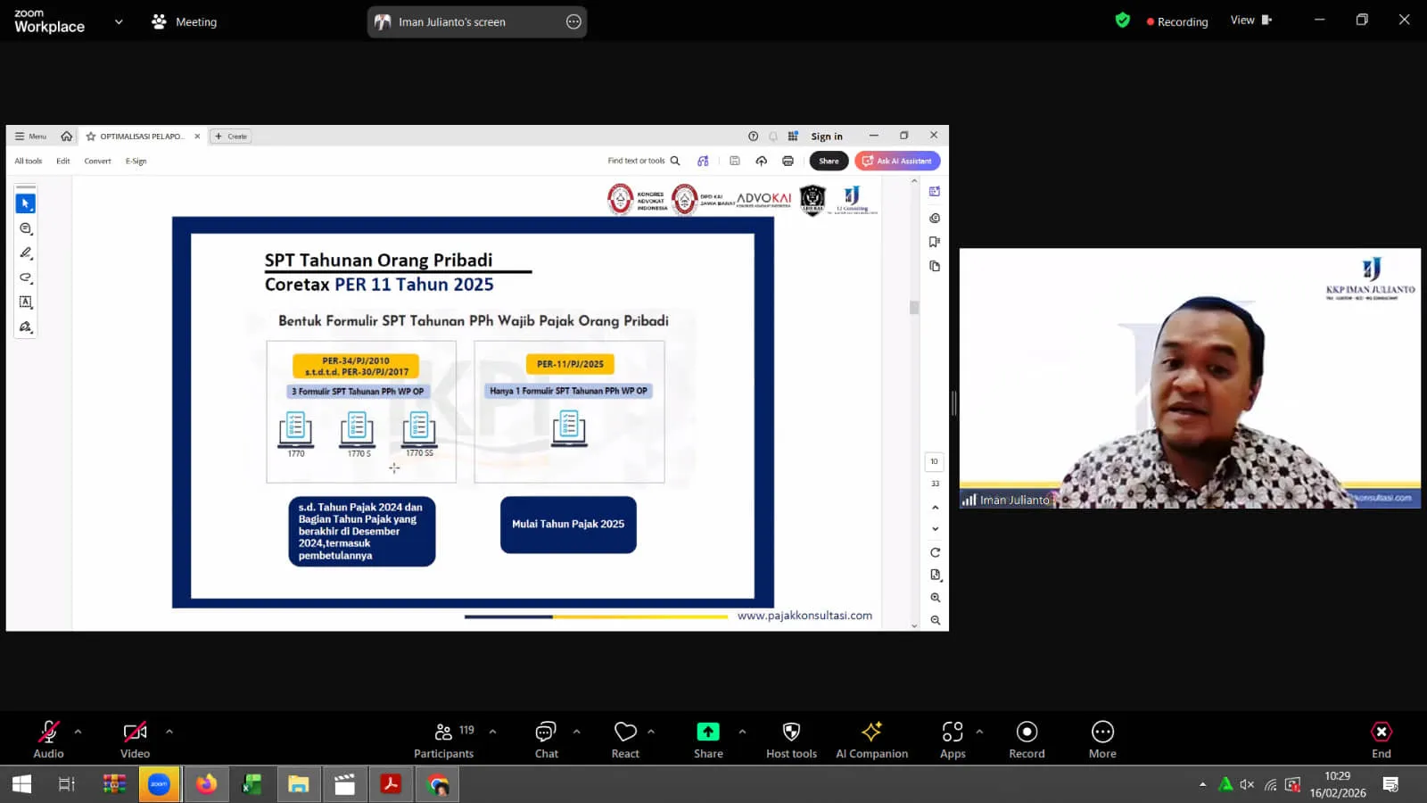
Task: Unmute microphone with Audio button
Action: (x=48, y=740)
